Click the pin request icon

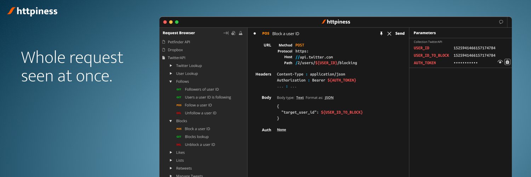(381, 33)
